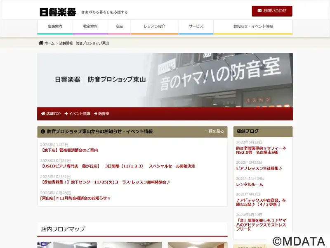
Task: Click the envelope icon on contact button
Action: click(259, 11)
